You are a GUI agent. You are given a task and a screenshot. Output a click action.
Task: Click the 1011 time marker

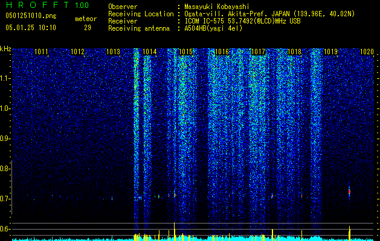[x=41, y=51]
